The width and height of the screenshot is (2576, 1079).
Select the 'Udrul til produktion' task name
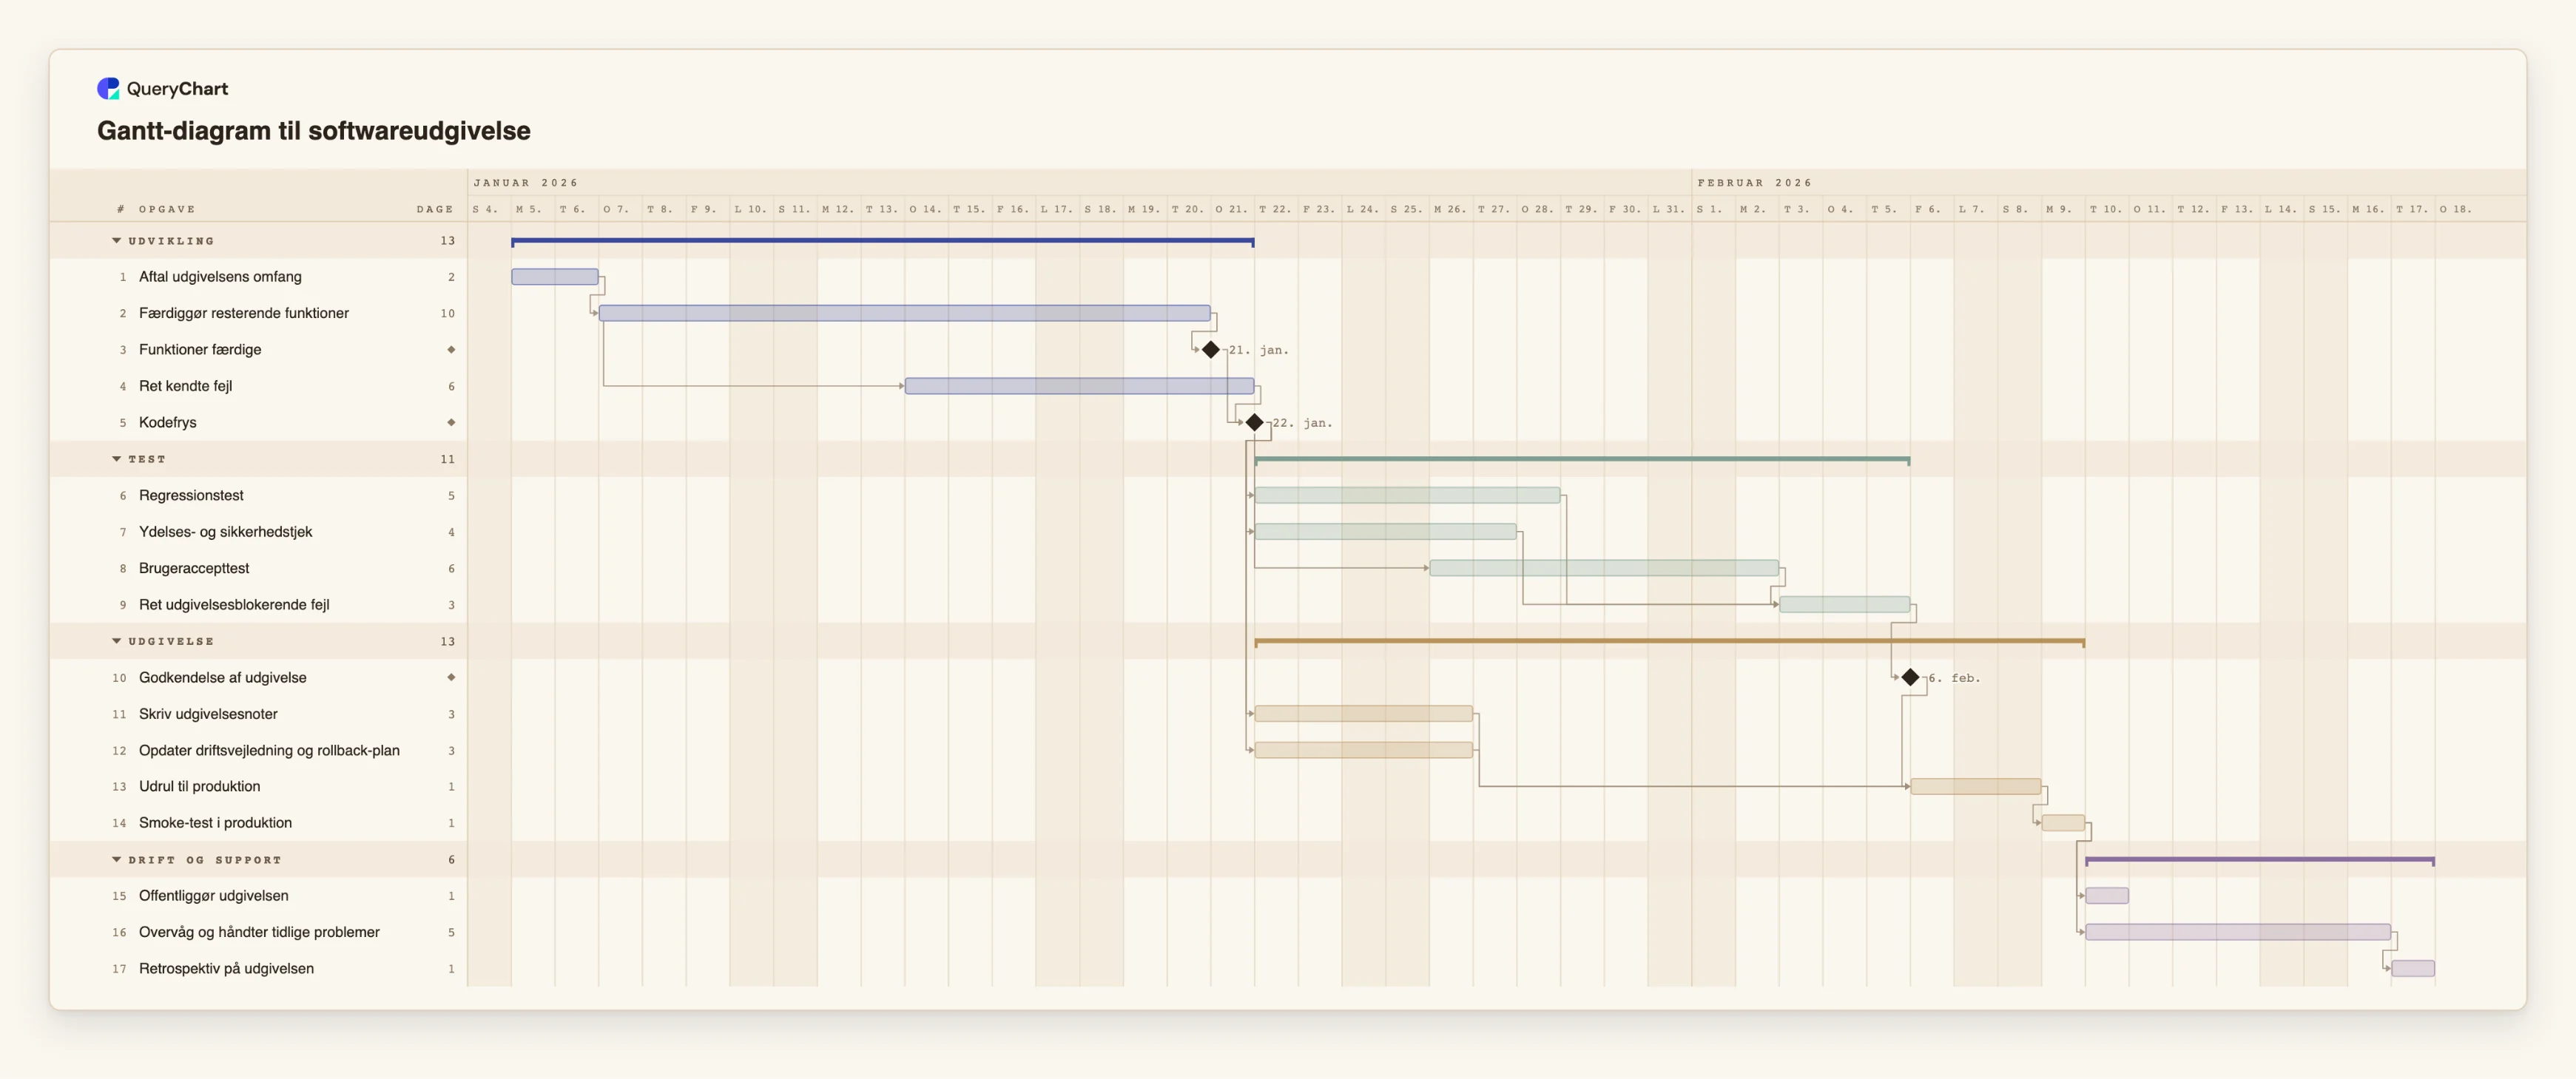(x=200, y=787)
